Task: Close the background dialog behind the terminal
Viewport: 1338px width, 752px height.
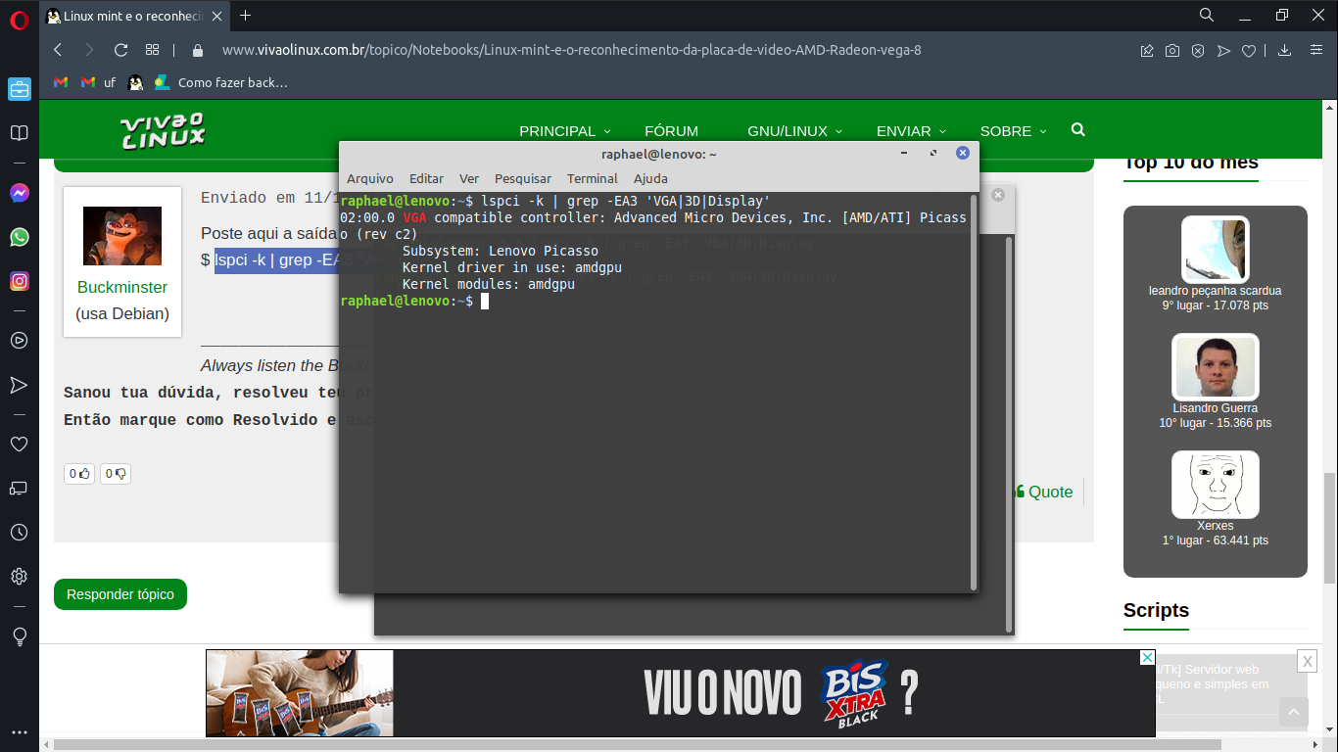Action: pyautogui.click(x=998, y=195)
